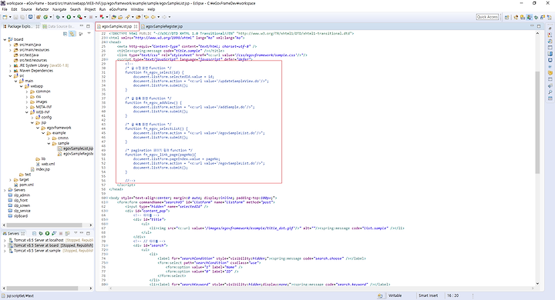Open the Window menu
Screen dimensions: 555x300
pos(137,9)
